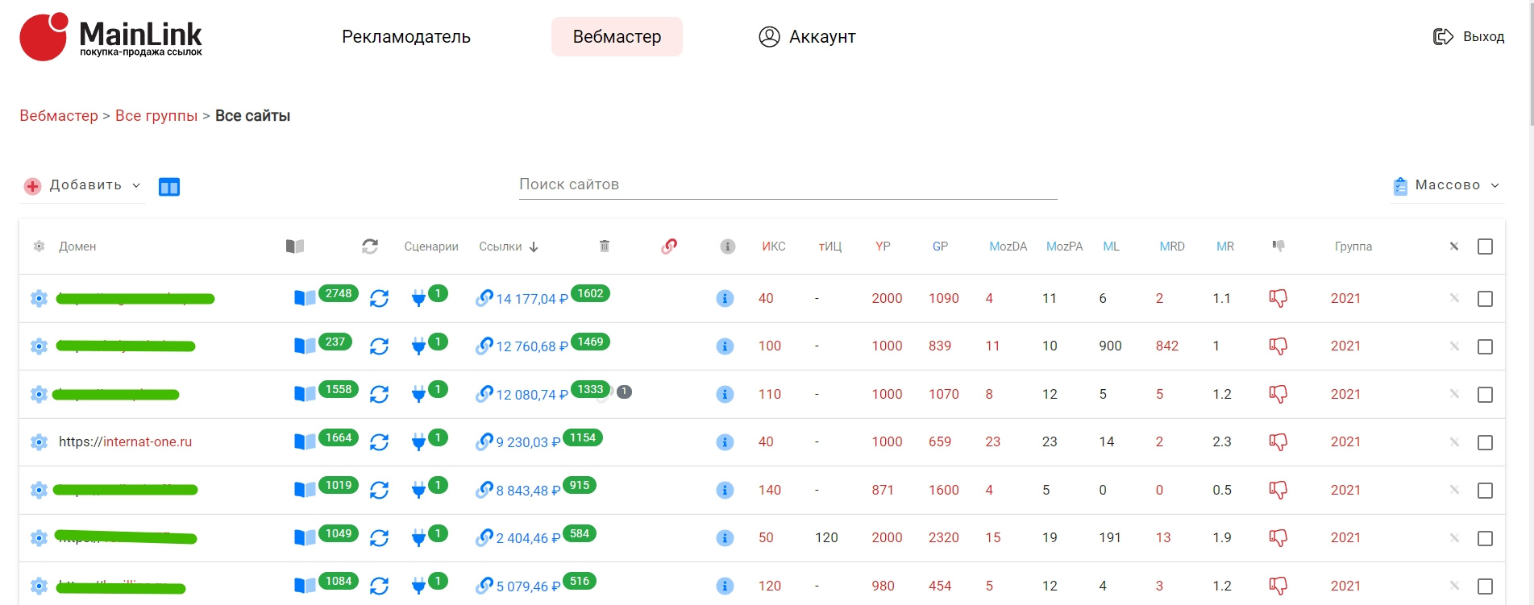Viewport: 1534px width, 605px height.
Task: Click the plug scenarios icon in first row
Action: pyautogui.click(x=418, y=299)
